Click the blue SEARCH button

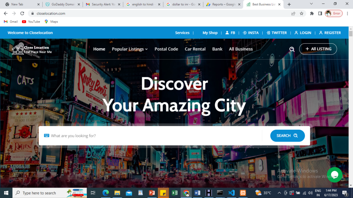pos(287,136)
